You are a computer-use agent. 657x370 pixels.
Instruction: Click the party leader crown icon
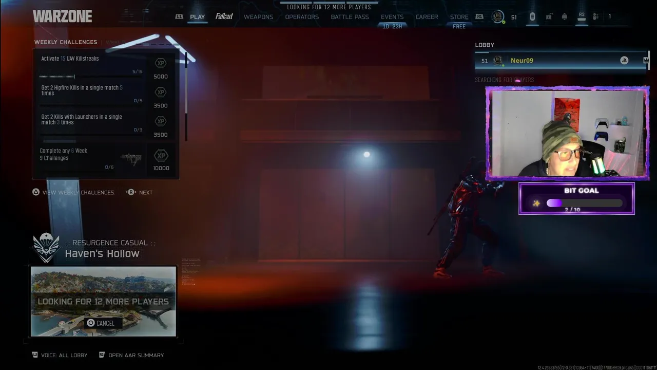point(646,61)
